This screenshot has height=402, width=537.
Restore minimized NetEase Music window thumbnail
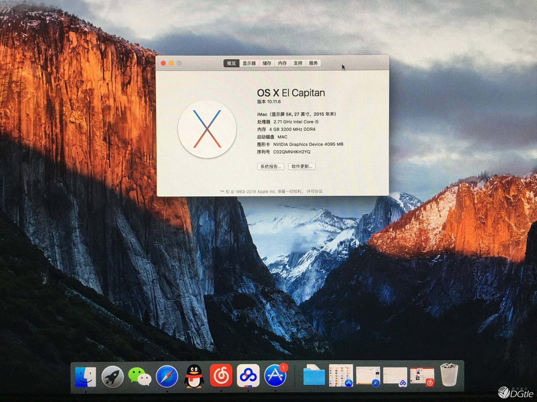point(422,376)
